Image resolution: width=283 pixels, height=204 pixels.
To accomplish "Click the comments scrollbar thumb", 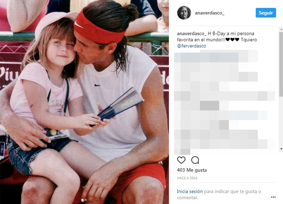I will click(281, 64).
